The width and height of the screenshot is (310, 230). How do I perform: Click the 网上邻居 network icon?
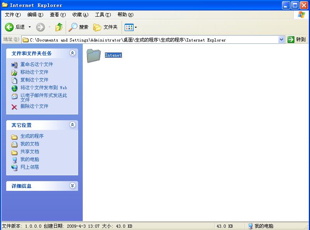point(14,168)
